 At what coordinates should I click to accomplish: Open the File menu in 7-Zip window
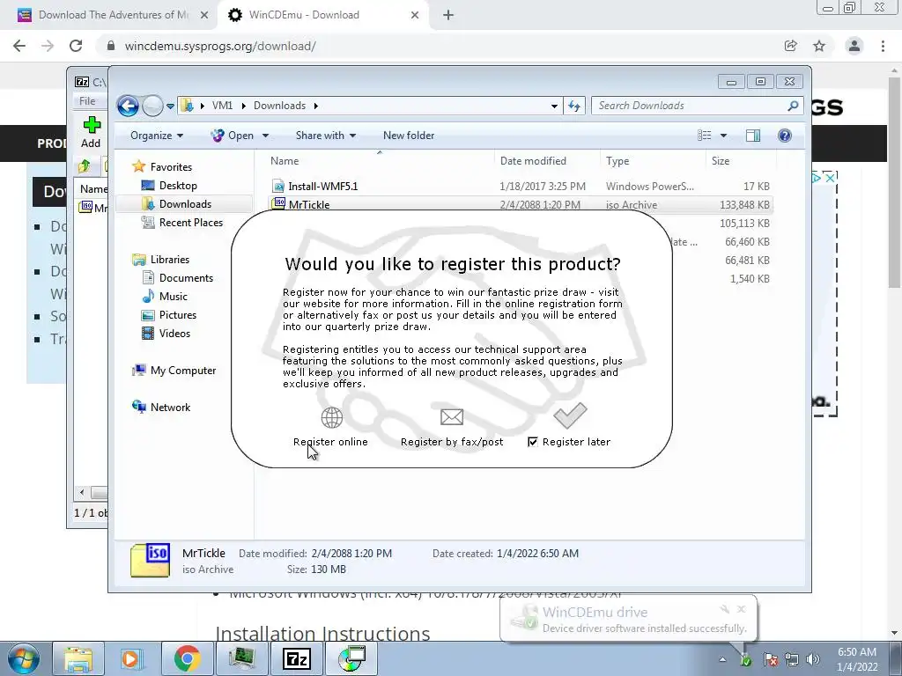tap(87, 100)
